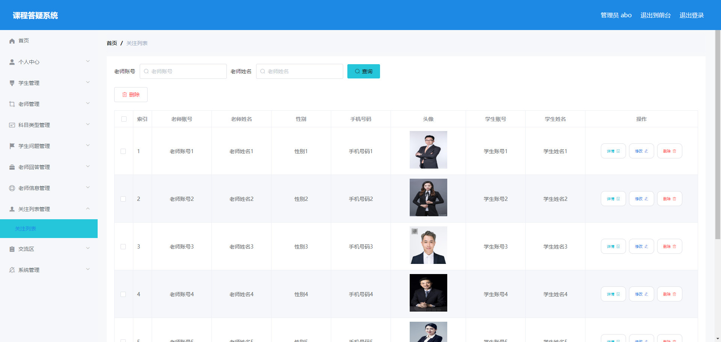Screen dimensions: 721x342
Task: Click the search icon inside 老师姓名 field
Action: tap(263, 71)
